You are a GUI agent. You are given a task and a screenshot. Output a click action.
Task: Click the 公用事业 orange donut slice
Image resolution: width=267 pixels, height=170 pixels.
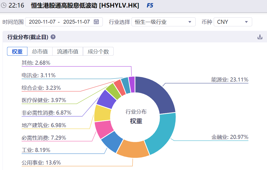click(x=134, y=149)
